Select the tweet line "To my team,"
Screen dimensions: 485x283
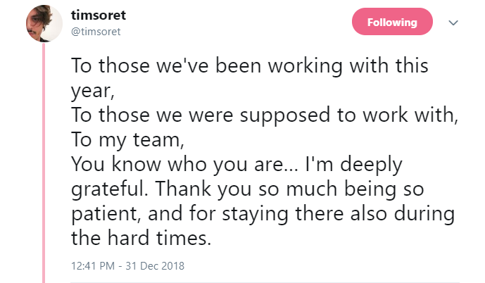127,140
